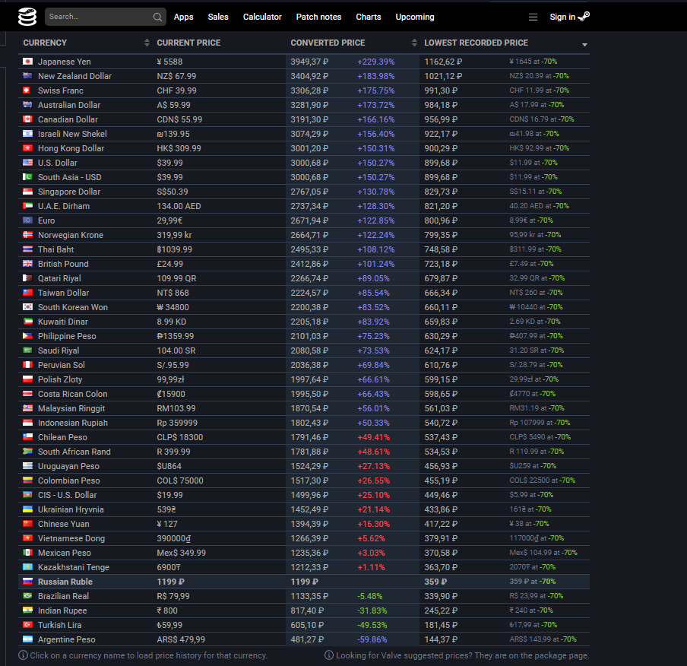Image resolution: width=687 pixels, height=666 pixels.
Task: Click the Philippine flag icon
Action: [x=27, y=336]
